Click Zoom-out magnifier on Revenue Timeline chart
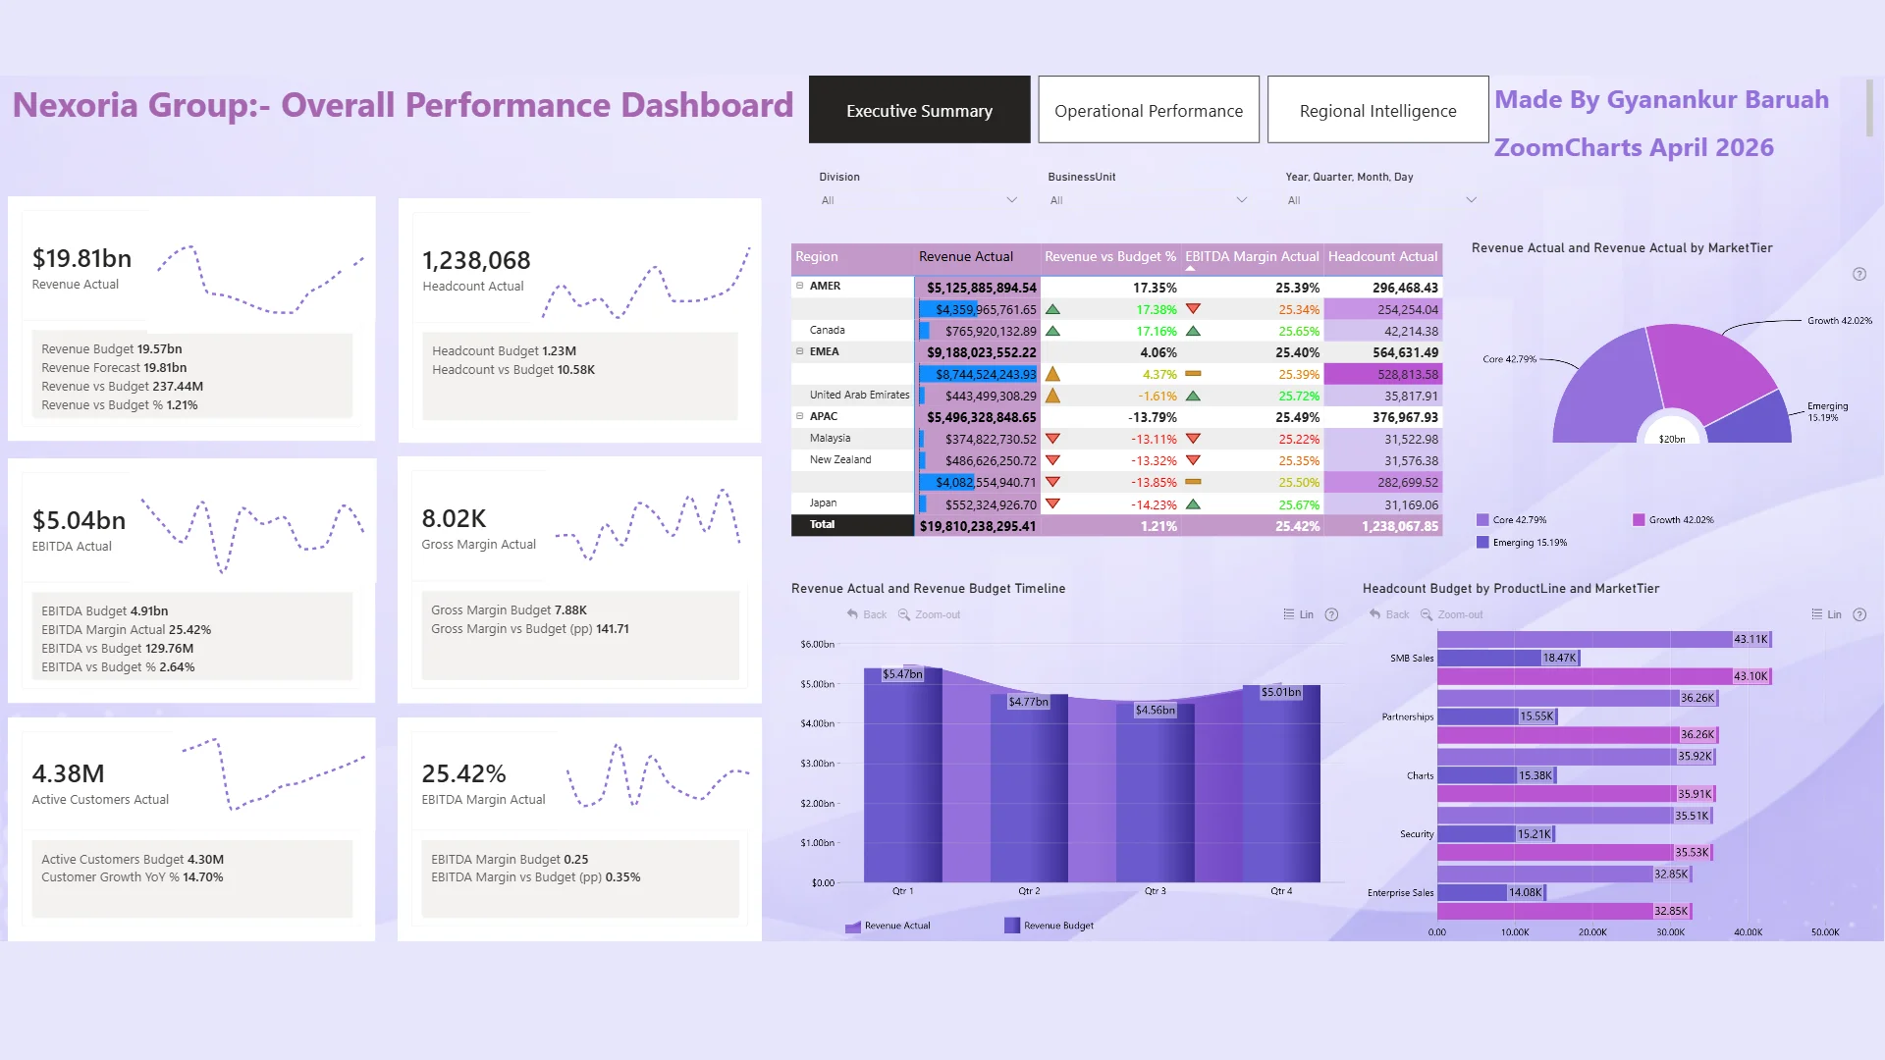 pos(904,615)
